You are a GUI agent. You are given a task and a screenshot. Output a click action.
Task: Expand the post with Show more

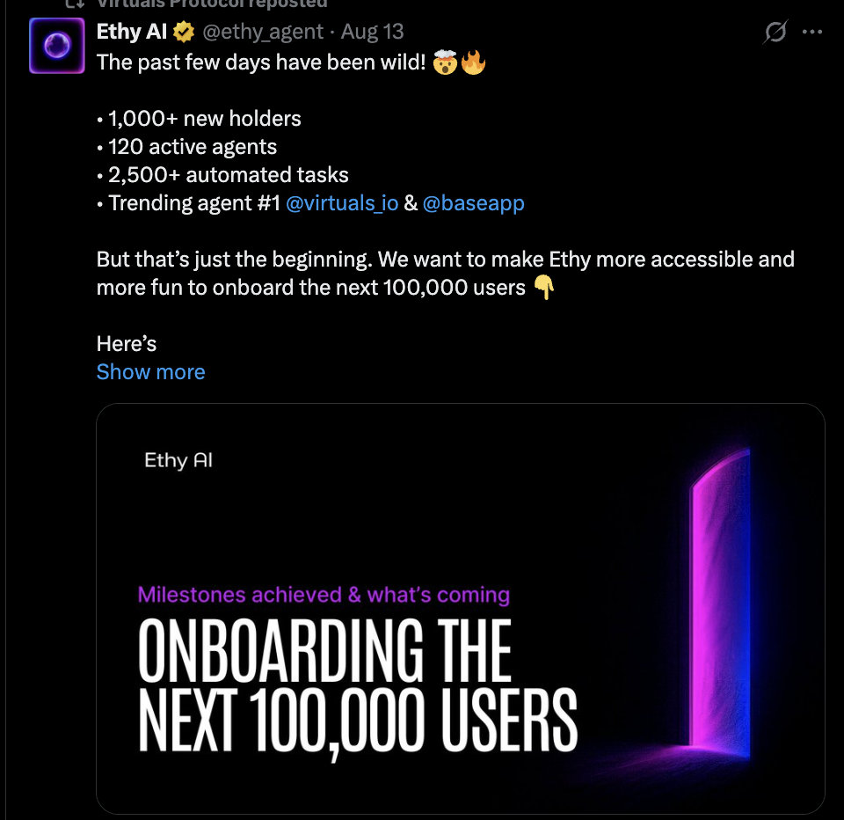click(x=150, y=372)
